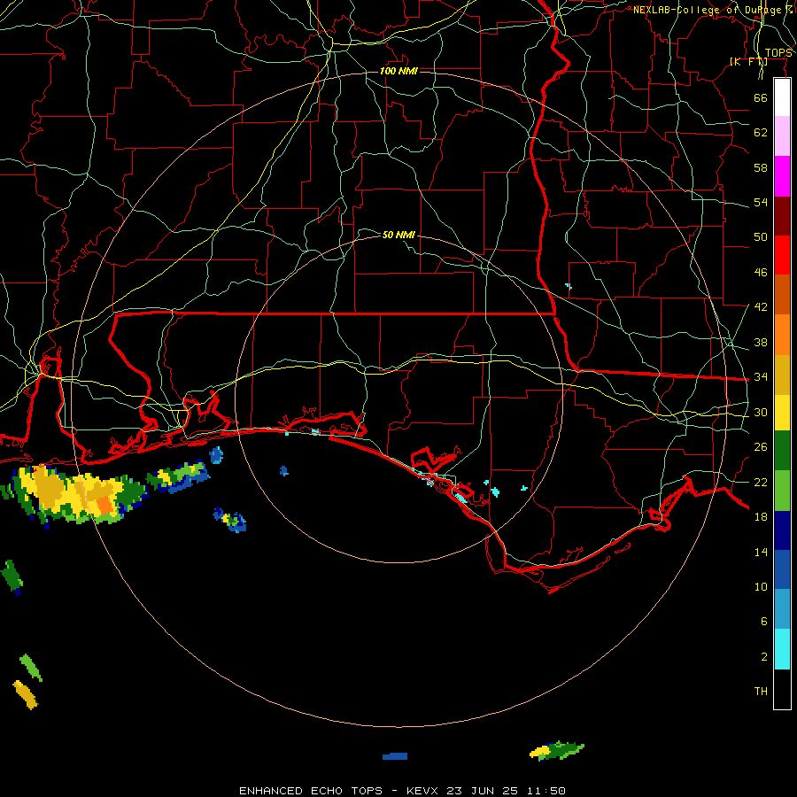Pick the black TH threshold swatch

click(782, 689)
